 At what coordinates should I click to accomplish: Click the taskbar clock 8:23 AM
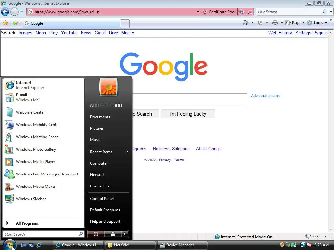click(x=322, y=245)
